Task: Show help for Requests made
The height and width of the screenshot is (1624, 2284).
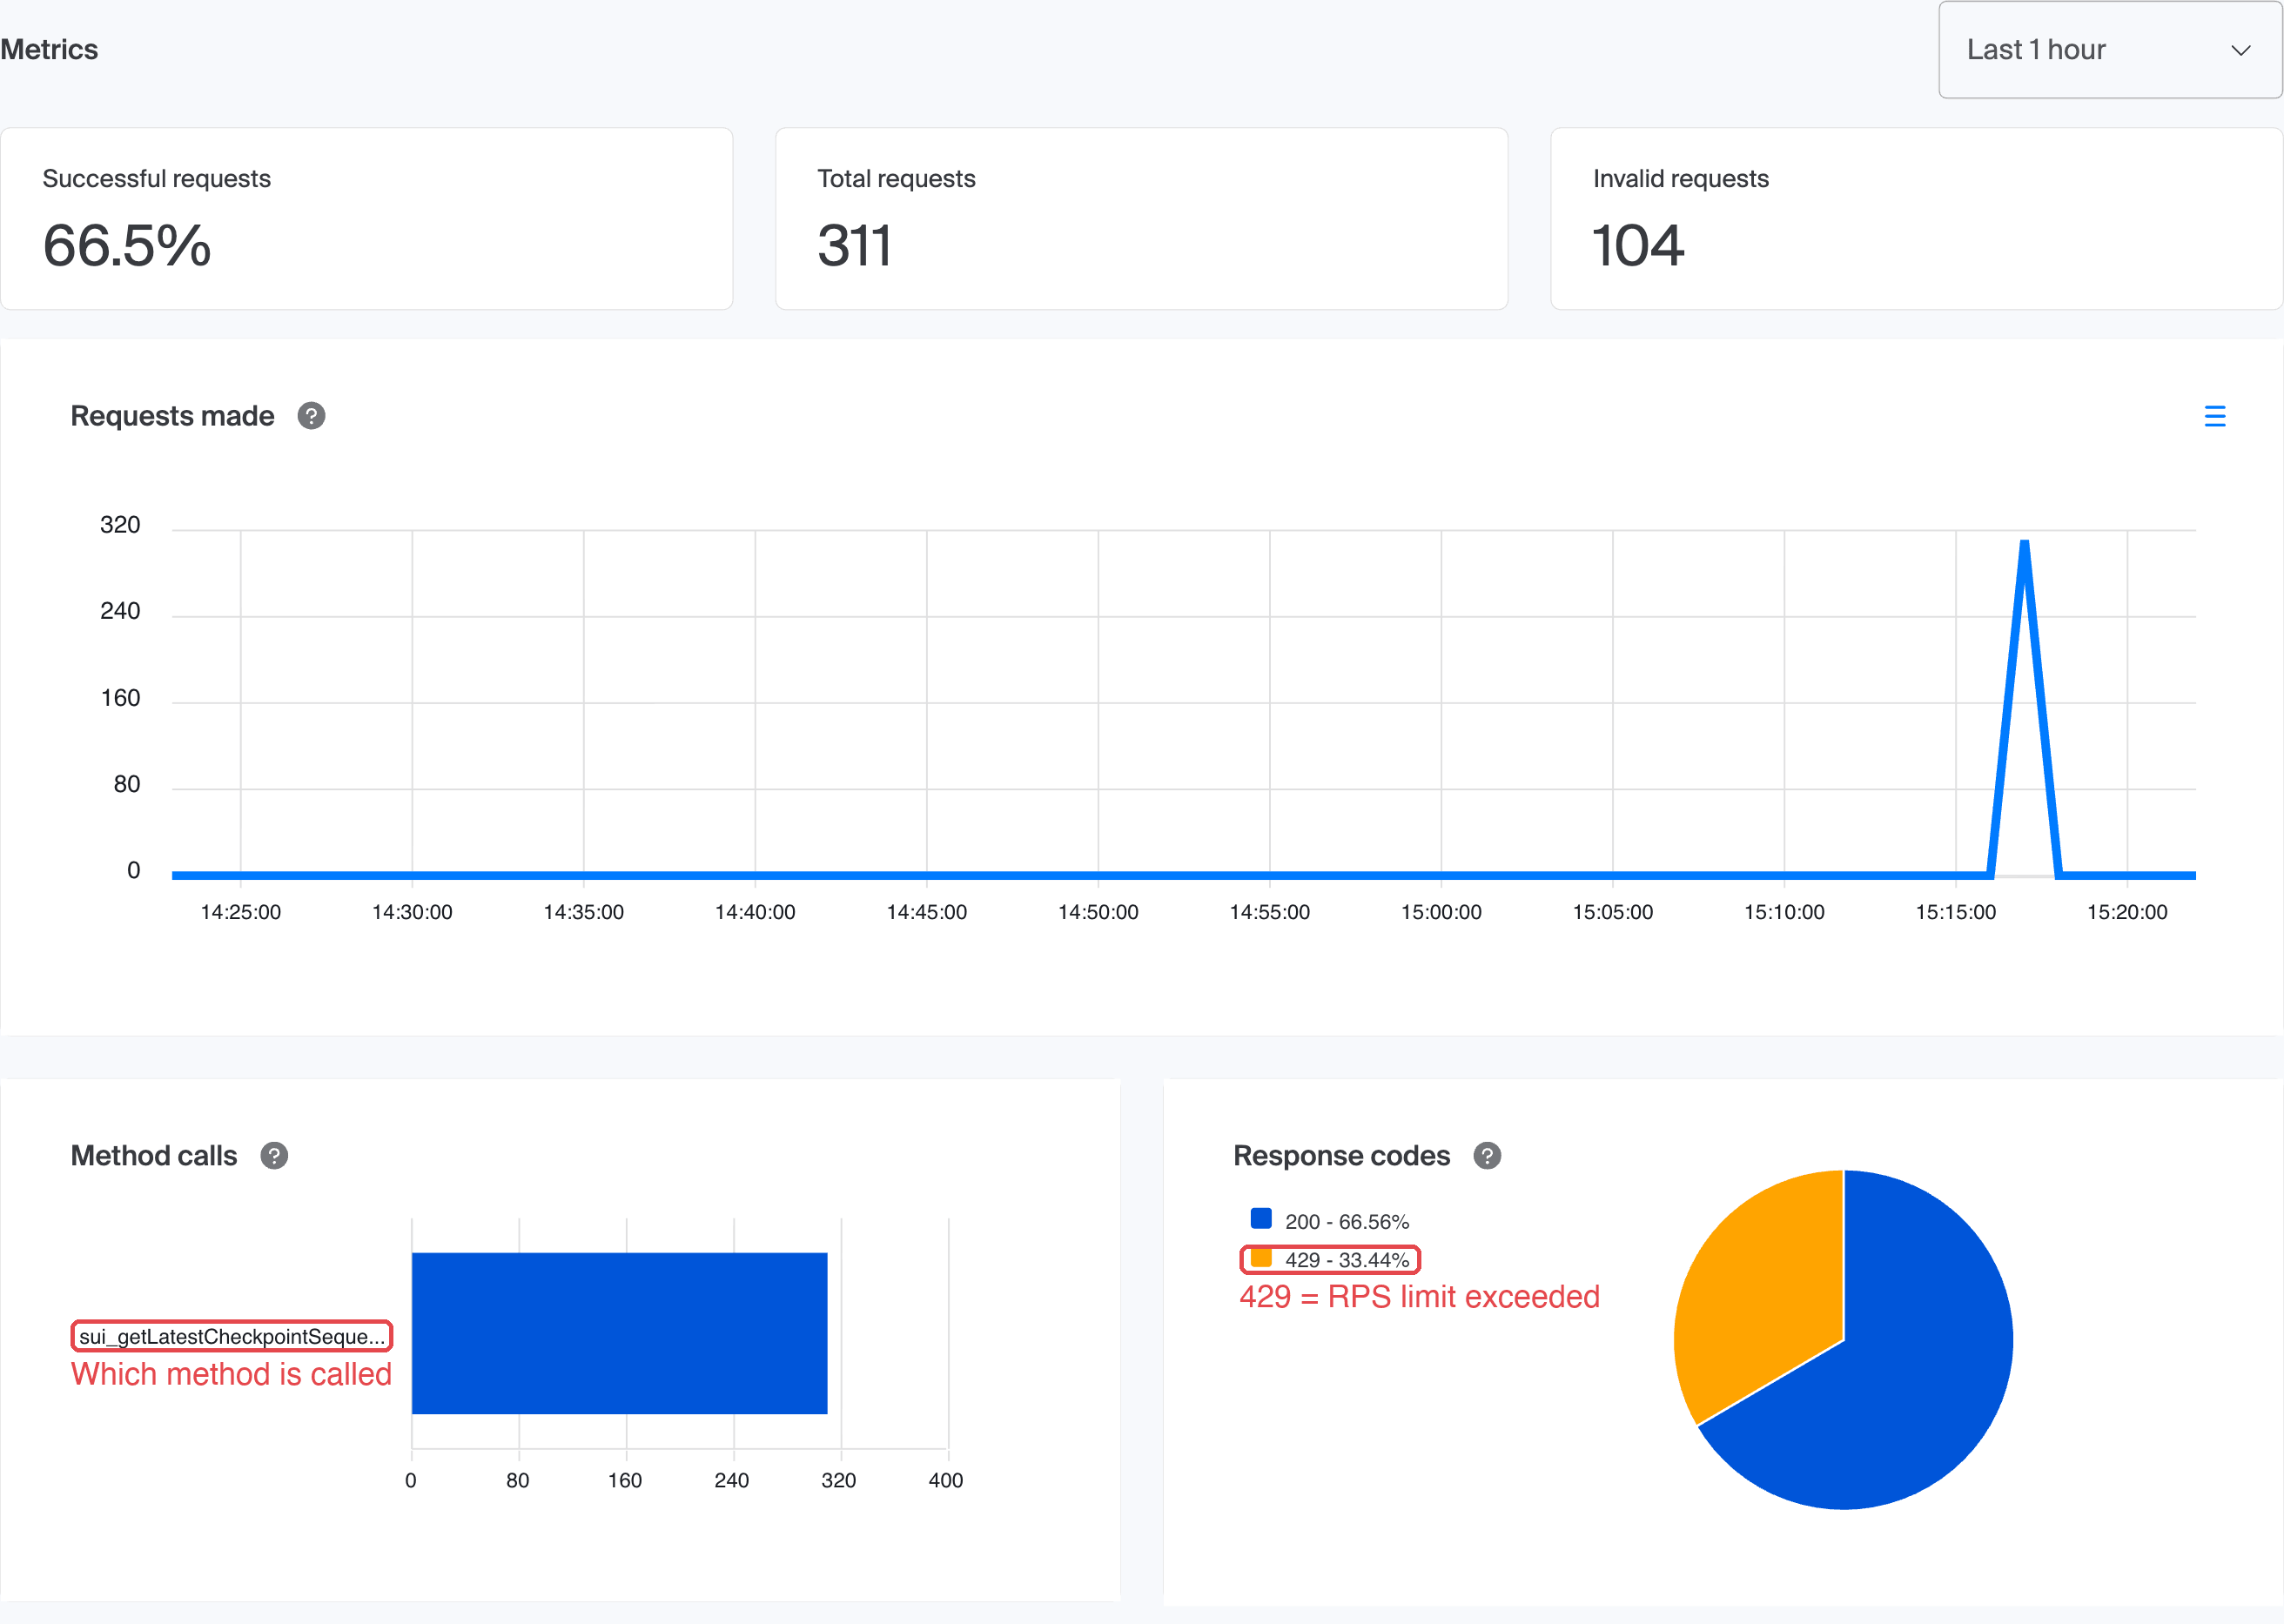Action: click(311, 416)
